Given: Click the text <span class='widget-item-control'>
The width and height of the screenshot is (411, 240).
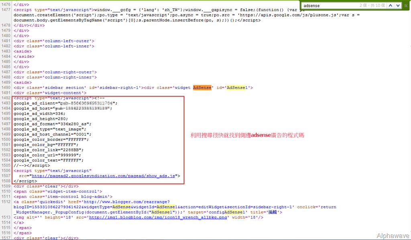Looking at the screenshot, I should (x=58, y=192).
